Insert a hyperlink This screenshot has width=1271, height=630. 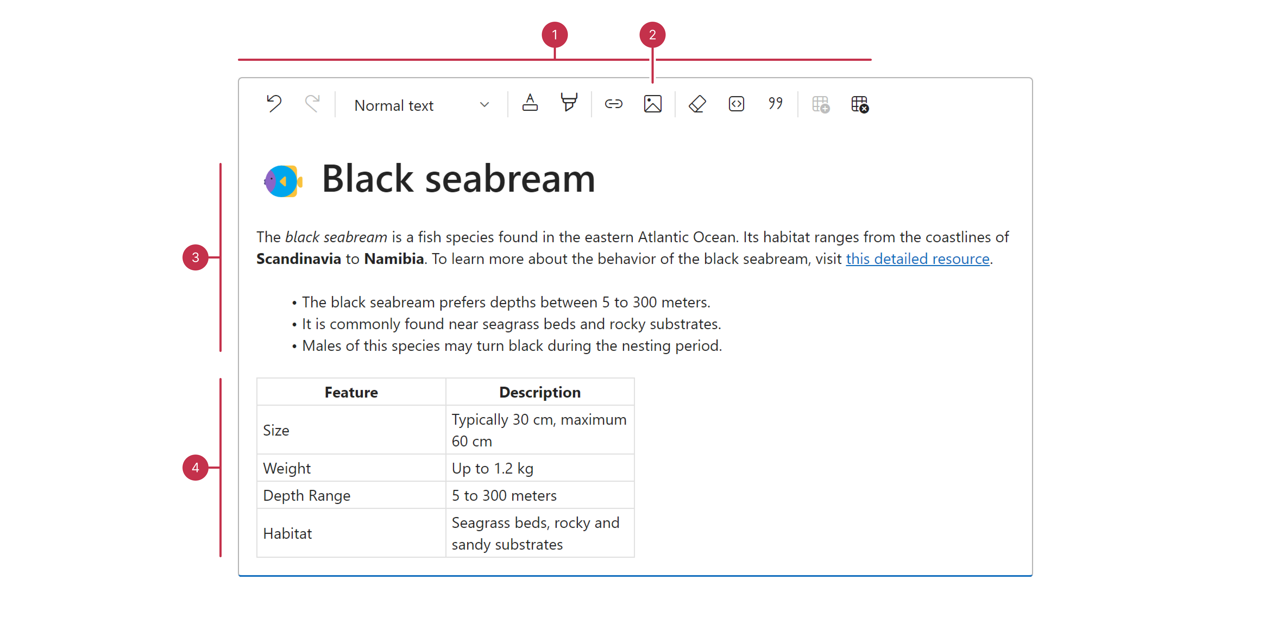tap(614, 104)
